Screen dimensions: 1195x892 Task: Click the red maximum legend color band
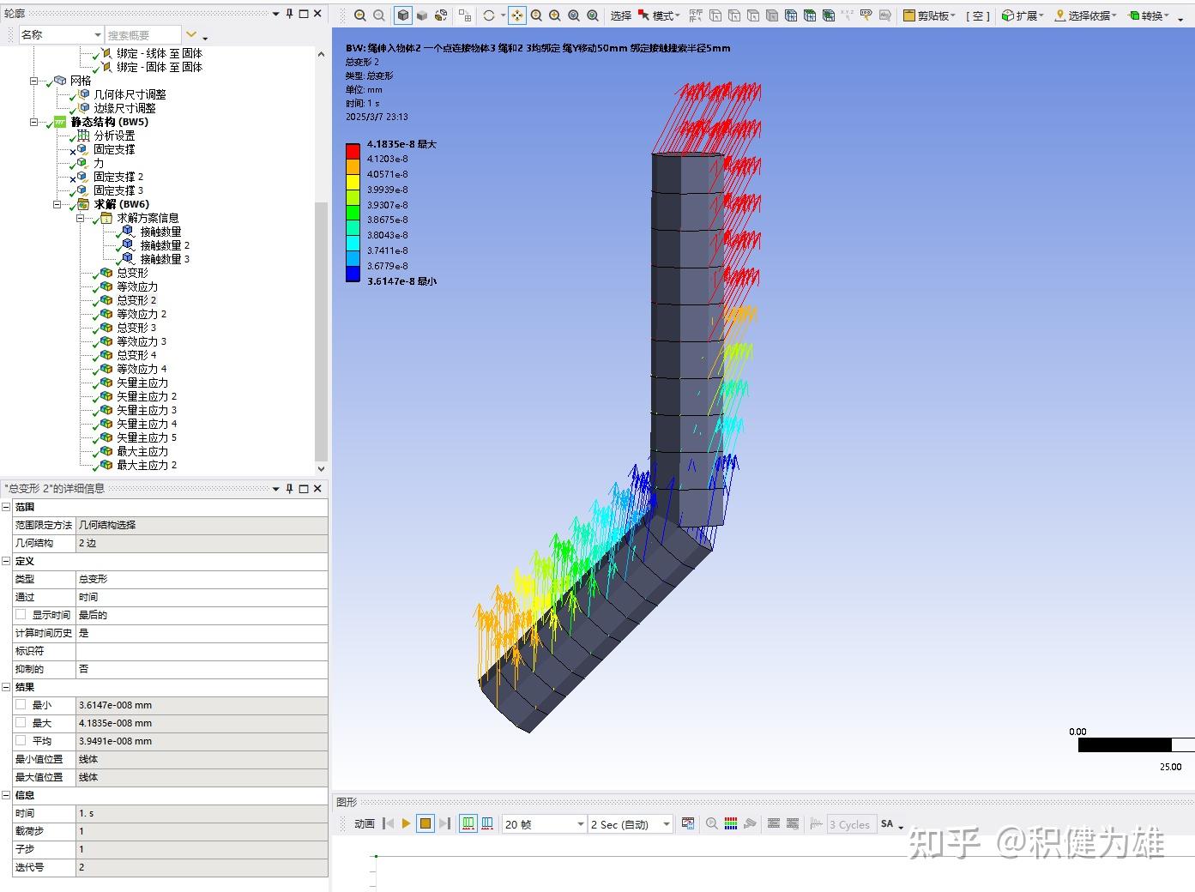tap(353, 150)
